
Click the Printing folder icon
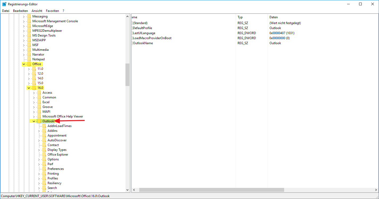(x=44, y=174)
